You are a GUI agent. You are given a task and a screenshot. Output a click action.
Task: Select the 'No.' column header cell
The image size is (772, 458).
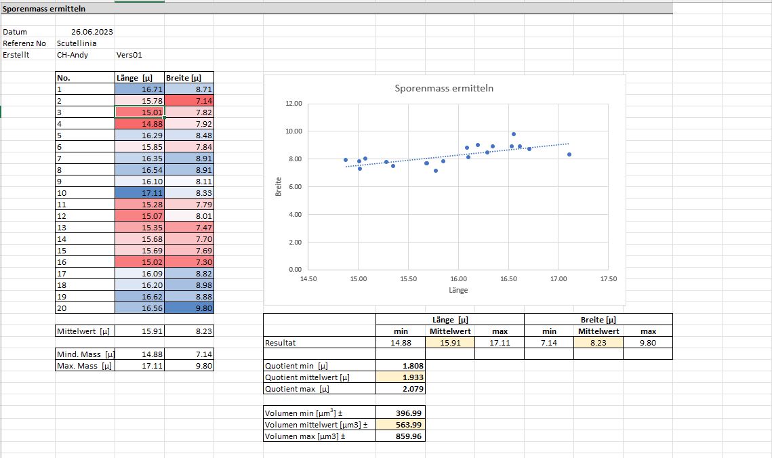(x=85, y=78)
